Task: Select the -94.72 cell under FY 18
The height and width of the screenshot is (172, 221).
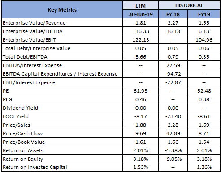Action: pos(173,74)
